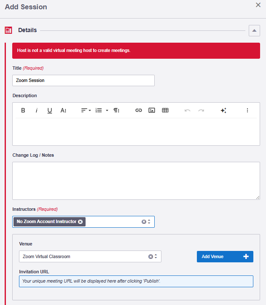Insert a table into Description
This screenshot has width=266, height=305.
click(165, 110)
